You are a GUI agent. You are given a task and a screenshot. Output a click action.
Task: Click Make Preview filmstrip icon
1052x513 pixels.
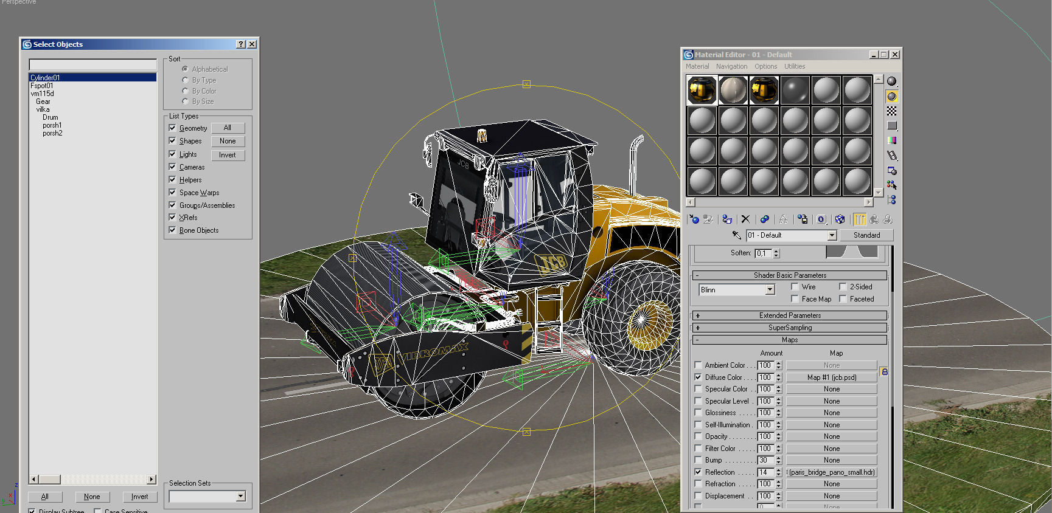(x=892, y=156)
